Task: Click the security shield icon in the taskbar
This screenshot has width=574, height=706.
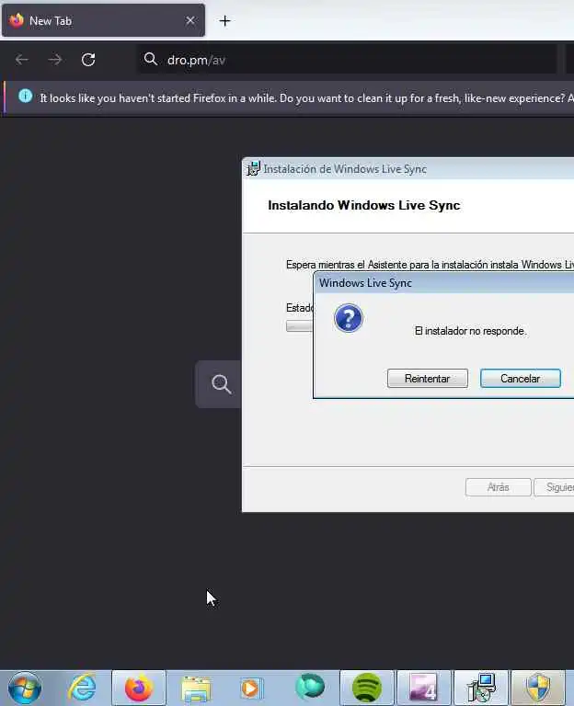Action: click(x=538, y=688)
